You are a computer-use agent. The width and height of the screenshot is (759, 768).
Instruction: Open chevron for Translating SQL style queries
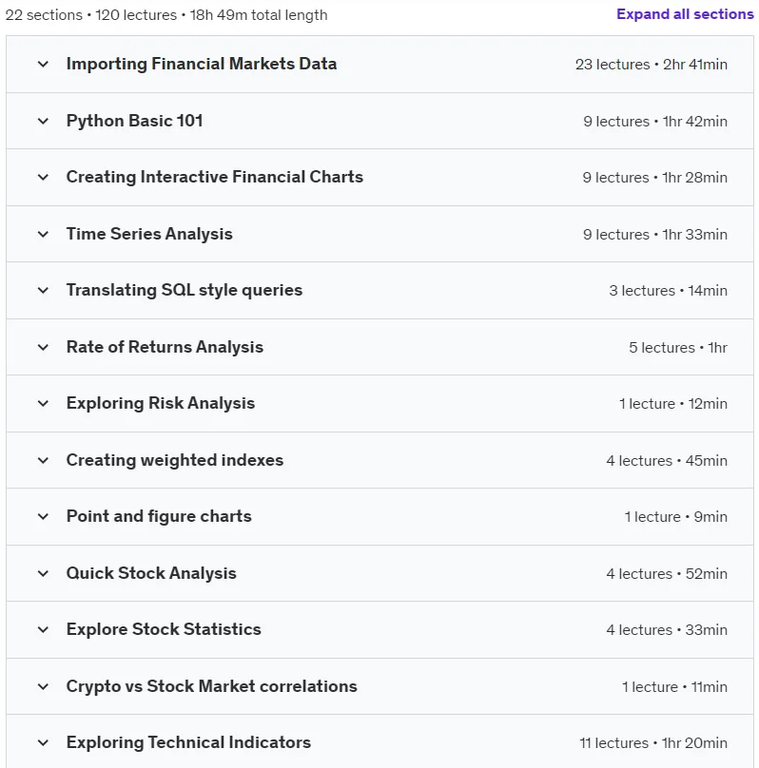click(x=43, y=291)
